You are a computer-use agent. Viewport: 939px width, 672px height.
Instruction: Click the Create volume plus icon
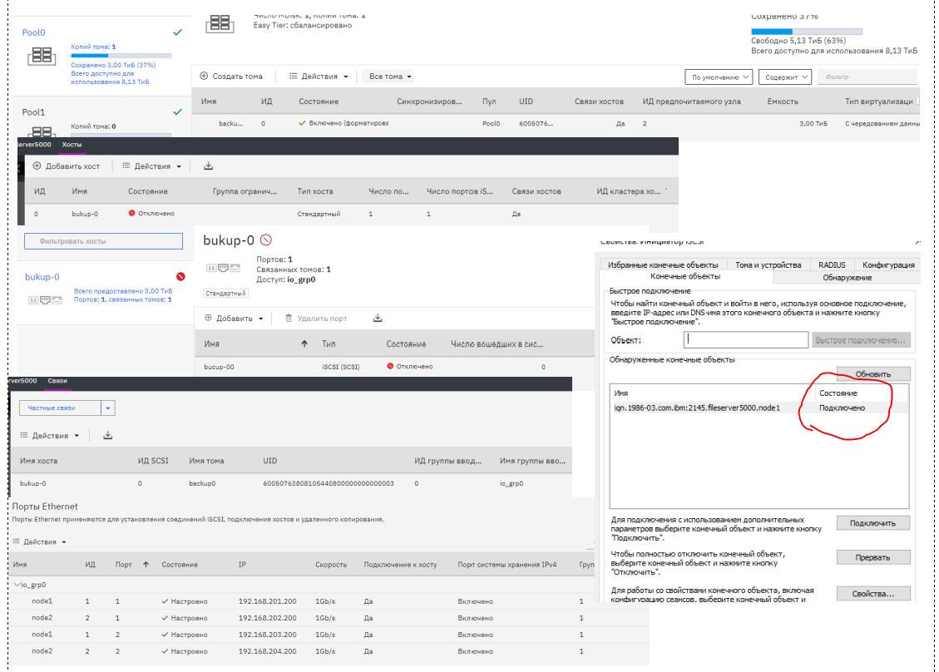coord(204,76)
